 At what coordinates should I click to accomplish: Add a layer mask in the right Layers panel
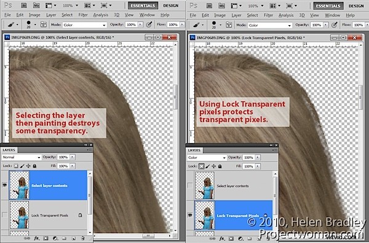click(x=231, y=239)
